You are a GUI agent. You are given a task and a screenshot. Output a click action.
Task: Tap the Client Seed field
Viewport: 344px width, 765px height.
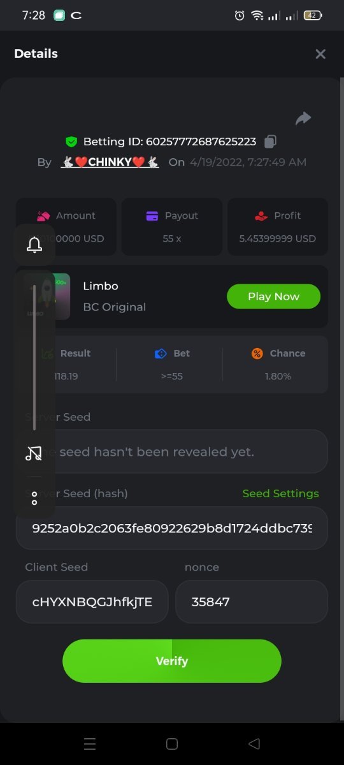tap(92, 602)
